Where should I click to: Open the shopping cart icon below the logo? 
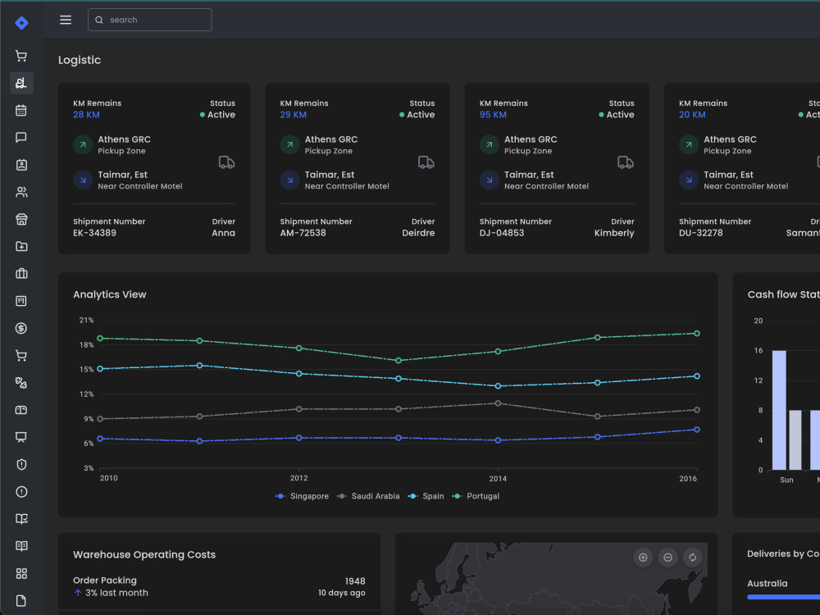click(21, 56)
